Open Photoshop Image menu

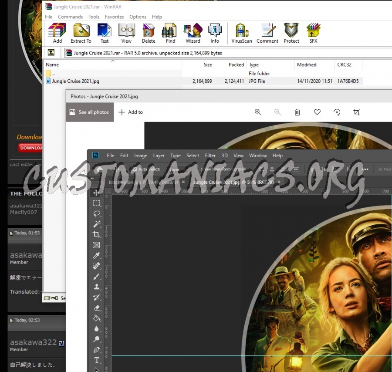tap(141, 156)
